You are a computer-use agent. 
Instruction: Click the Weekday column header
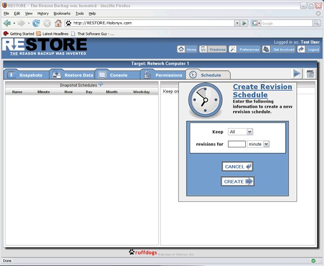[141, 92]
